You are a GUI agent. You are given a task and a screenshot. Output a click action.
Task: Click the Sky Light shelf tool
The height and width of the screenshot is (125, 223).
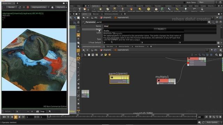tap(156, 10)
